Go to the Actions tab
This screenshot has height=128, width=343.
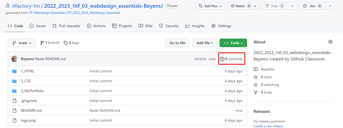coord(96,26)
